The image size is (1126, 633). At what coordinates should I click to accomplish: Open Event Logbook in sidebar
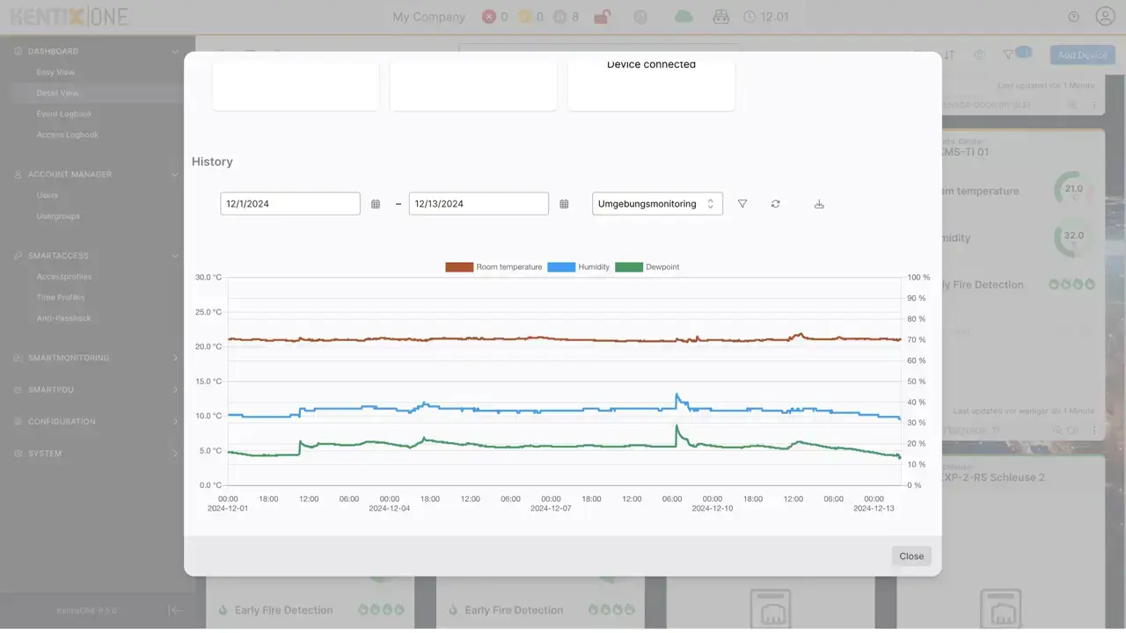pos(64,114)
